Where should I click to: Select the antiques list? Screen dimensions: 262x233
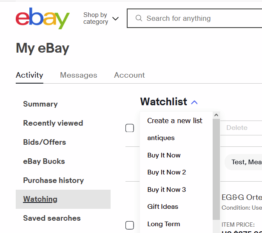[x=161, y=138]
